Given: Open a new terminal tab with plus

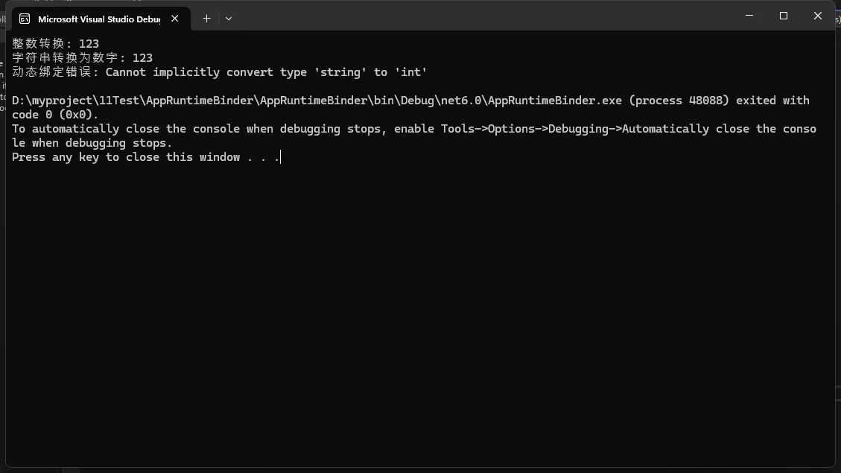Looking at the screenshot, I should (206, 19).
